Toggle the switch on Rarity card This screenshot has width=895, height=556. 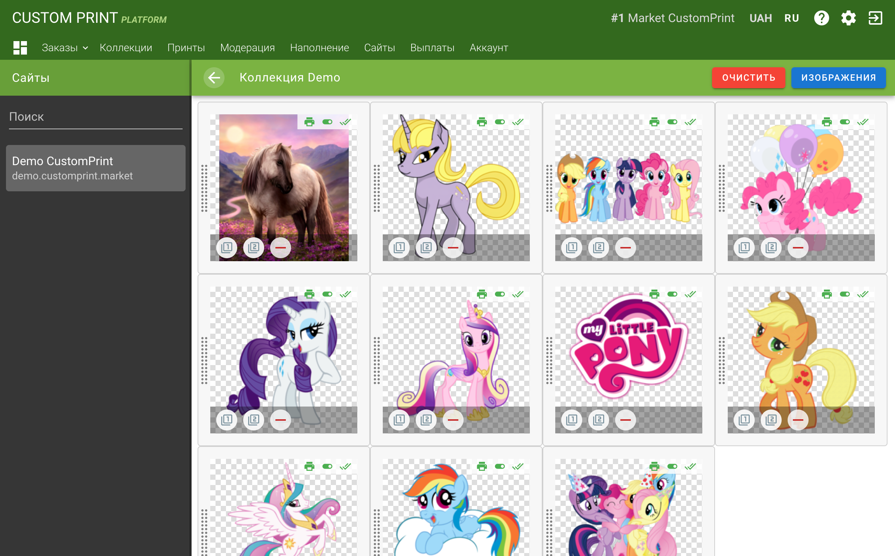click(327, 294)
